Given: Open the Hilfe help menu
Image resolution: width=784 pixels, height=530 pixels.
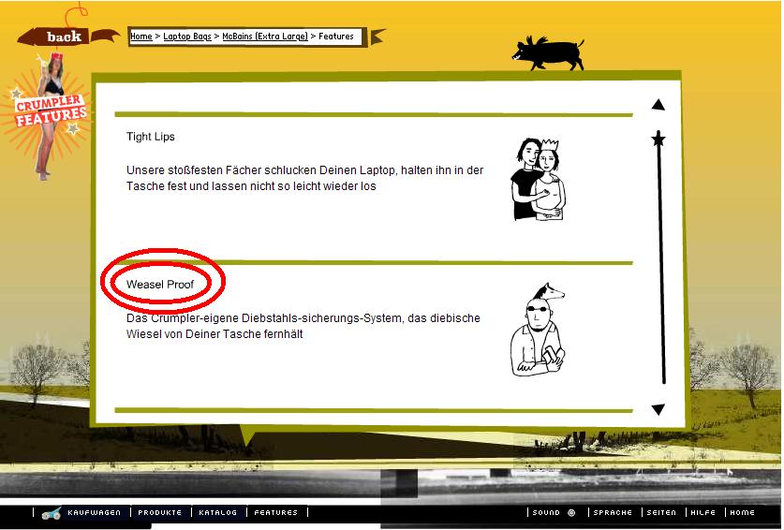Looking at the screenshot, I should coord(703,513).
